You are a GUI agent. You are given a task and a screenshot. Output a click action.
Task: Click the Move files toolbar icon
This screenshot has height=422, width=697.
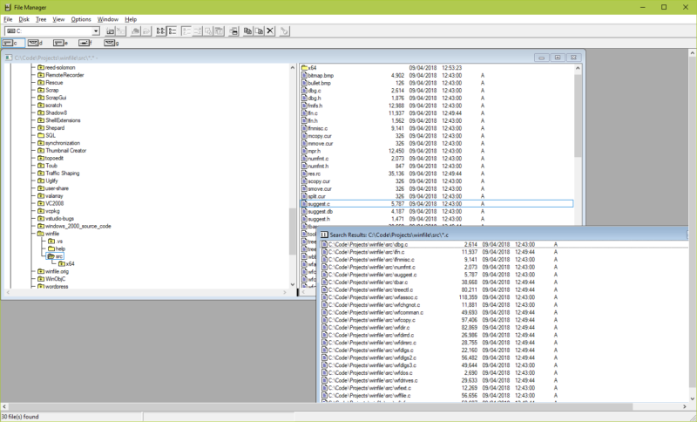(x=259, y=31)
